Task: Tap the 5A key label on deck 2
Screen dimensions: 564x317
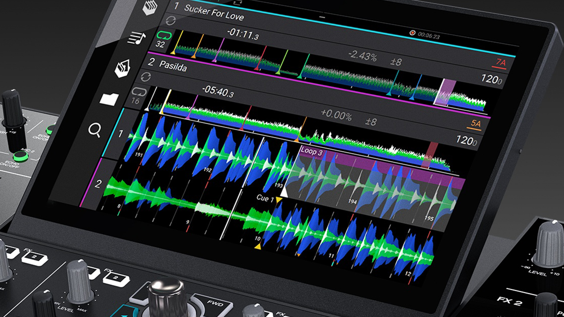Action: coord(475,124)
